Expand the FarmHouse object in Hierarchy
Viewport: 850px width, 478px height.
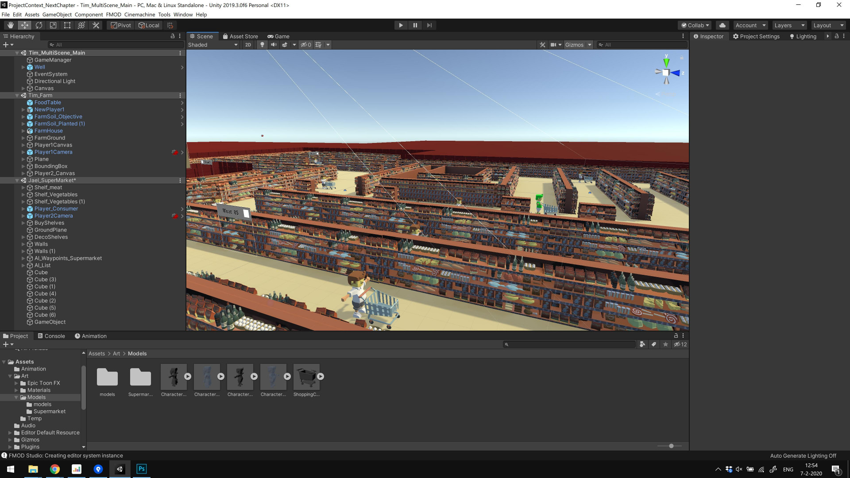[x=23, y=131]
